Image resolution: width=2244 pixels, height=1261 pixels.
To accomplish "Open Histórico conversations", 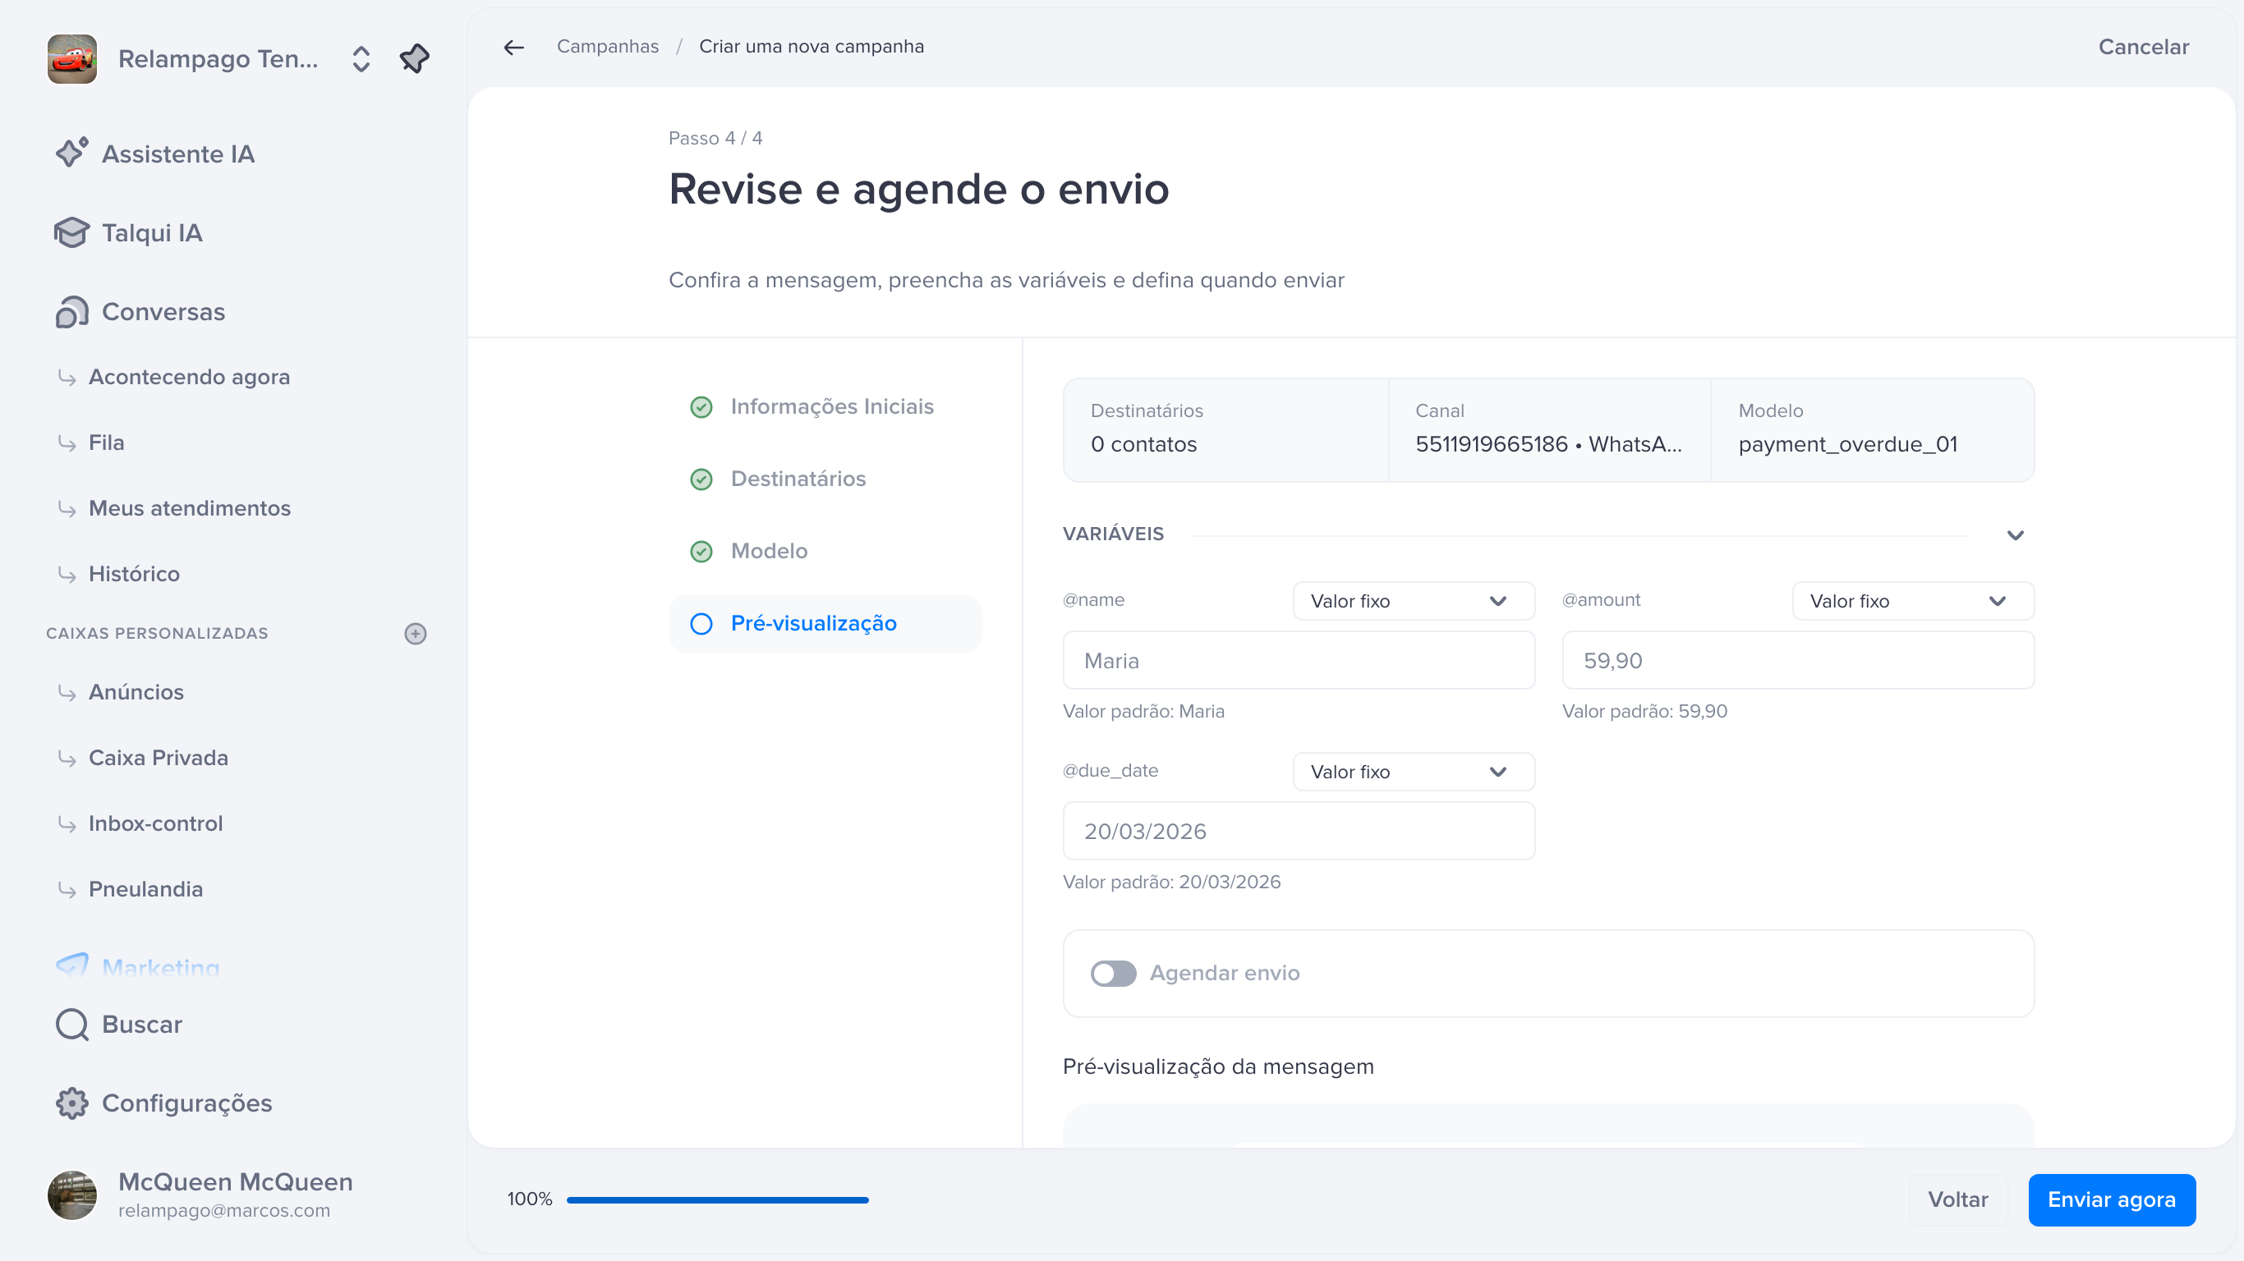I will tap(134, 574).
